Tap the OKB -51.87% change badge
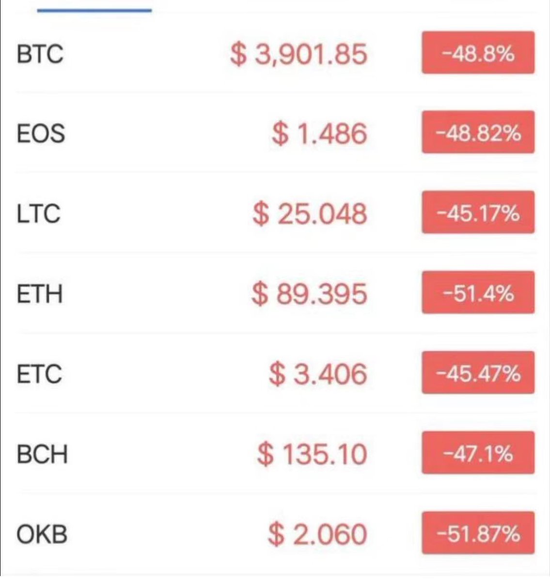Screen dimensions: 550x581 click(478, 533)
